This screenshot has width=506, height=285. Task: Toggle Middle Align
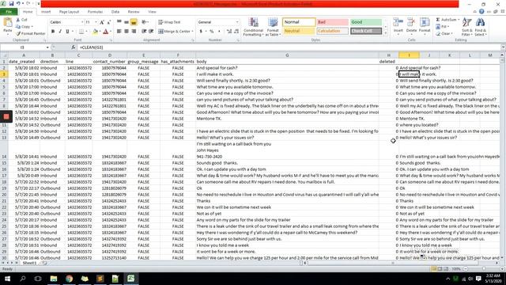tap(126, 22)
